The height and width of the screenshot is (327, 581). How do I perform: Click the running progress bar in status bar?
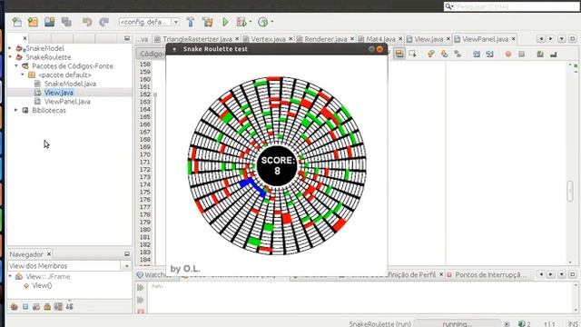pos(458,323)
